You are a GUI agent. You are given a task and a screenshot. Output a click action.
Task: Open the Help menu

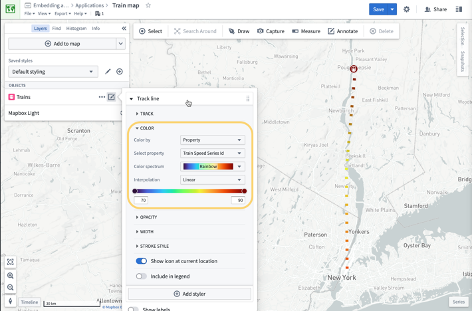(80, 13)
